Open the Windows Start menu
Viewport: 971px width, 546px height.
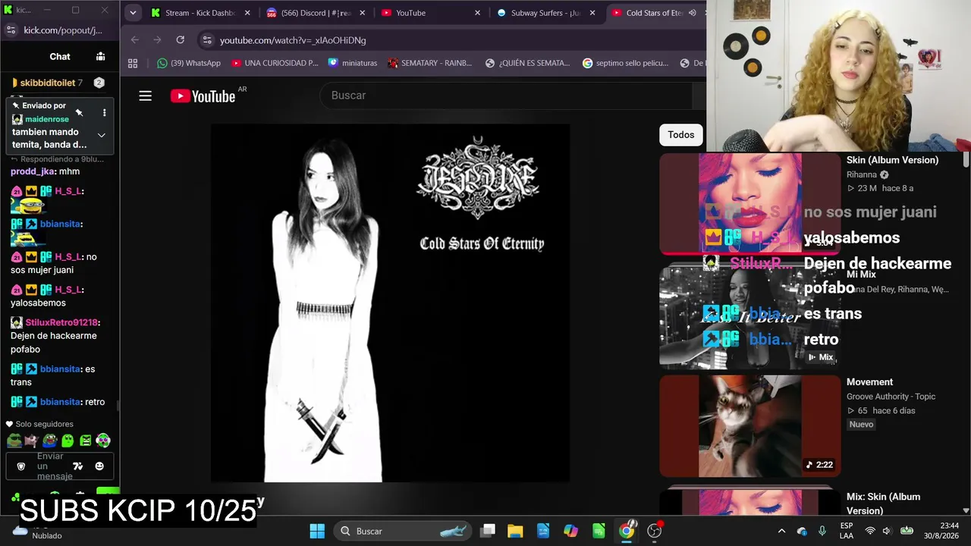click(317, 531)
